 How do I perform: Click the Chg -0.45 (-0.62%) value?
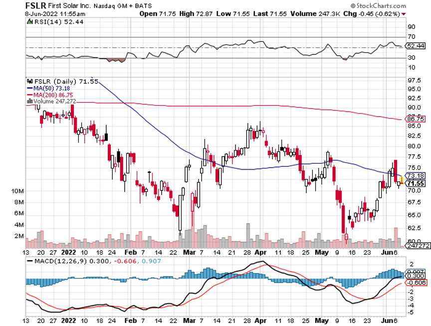pos(372,14)
